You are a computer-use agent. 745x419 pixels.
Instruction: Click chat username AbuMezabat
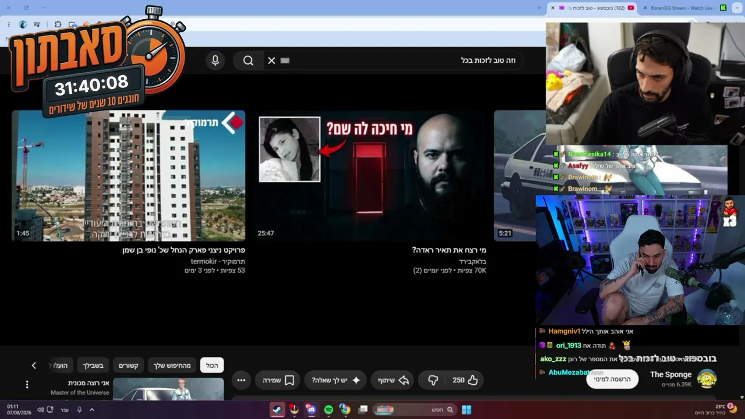[x=569, y=372]
